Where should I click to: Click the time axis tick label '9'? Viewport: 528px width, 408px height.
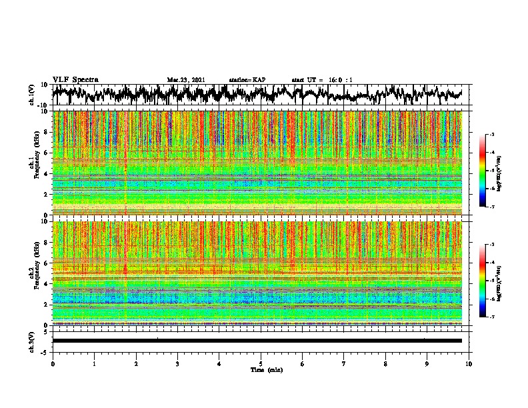coord(427,364)
